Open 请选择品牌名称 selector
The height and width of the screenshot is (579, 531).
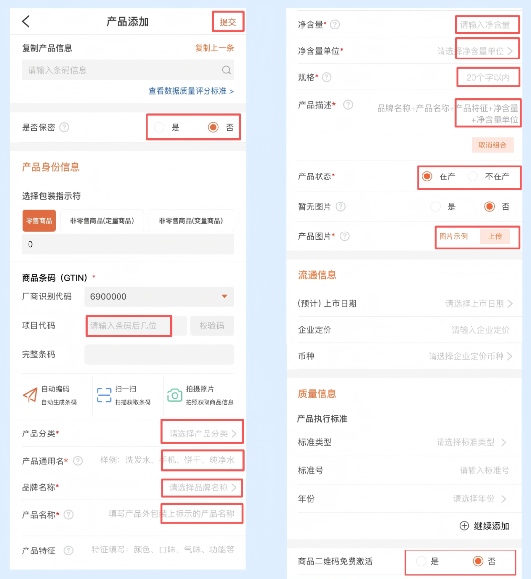pos(203,488)
